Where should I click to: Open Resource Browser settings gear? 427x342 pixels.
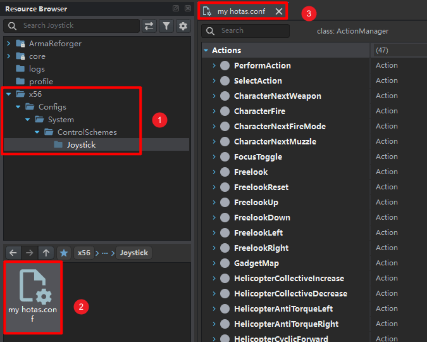(x=183, y=26)
